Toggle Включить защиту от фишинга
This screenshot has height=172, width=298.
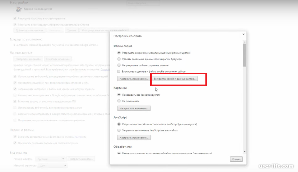pyautogui.click(x=15, y=102)
